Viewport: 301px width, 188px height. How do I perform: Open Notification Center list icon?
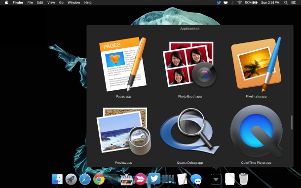[x=293, y=2]
